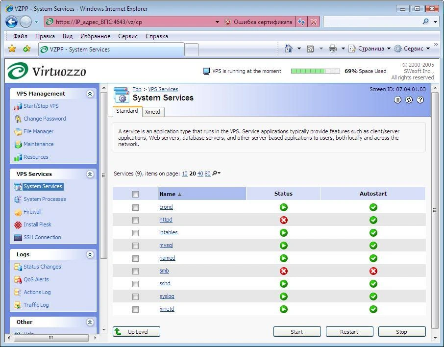
Task: Click the Stop button
Action: pyautogui.click(x=401, y=332)
